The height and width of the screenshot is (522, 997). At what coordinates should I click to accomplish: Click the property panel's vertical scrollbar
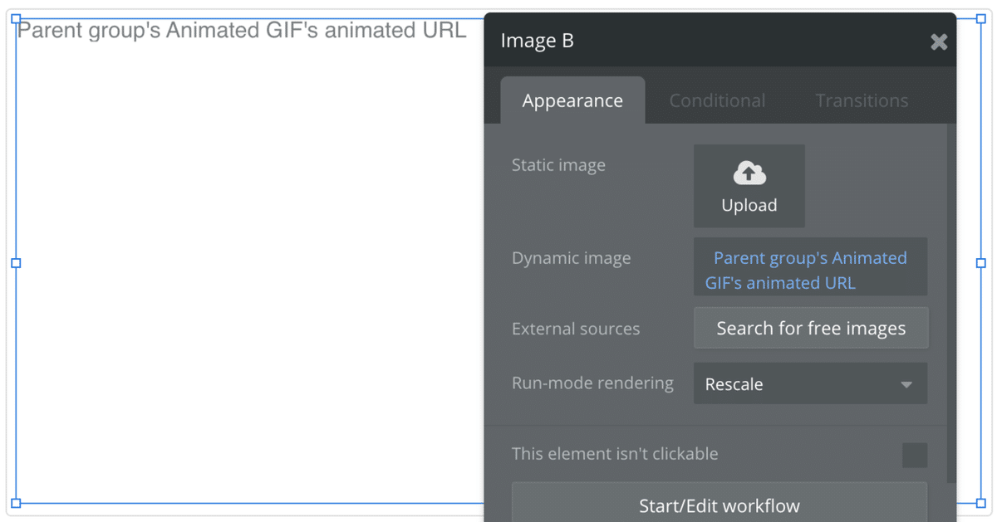[x=952, y=299]
